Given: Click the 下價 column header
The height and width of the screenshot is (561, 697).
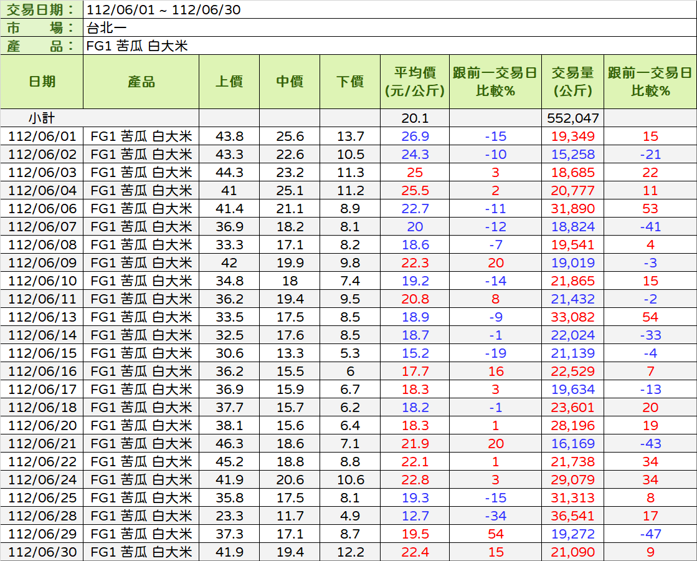Looking at the screenshot, I should click(x=350, y=82).
